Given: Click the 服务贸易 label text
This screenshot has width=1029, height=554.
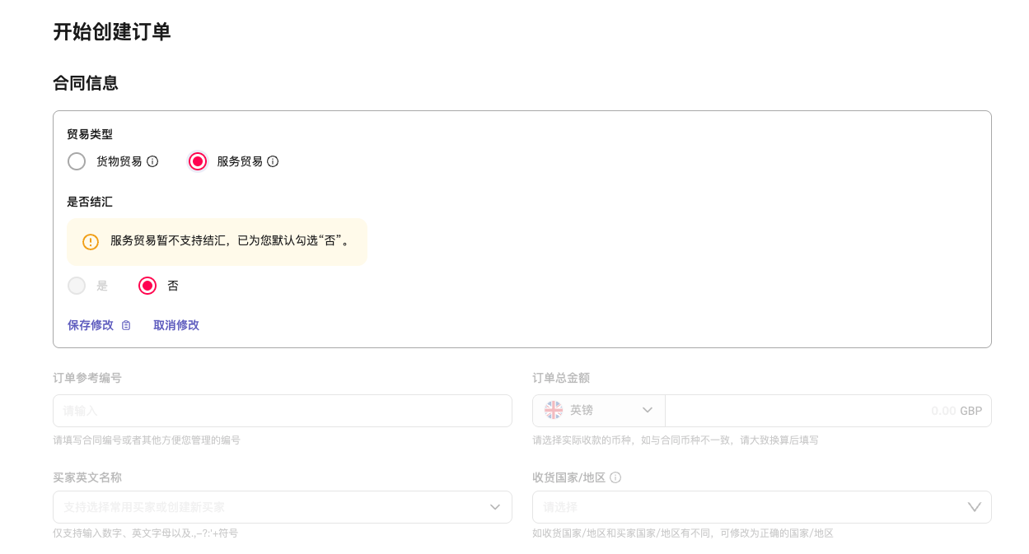Looking at the screenshot, I should coord(240,161).
